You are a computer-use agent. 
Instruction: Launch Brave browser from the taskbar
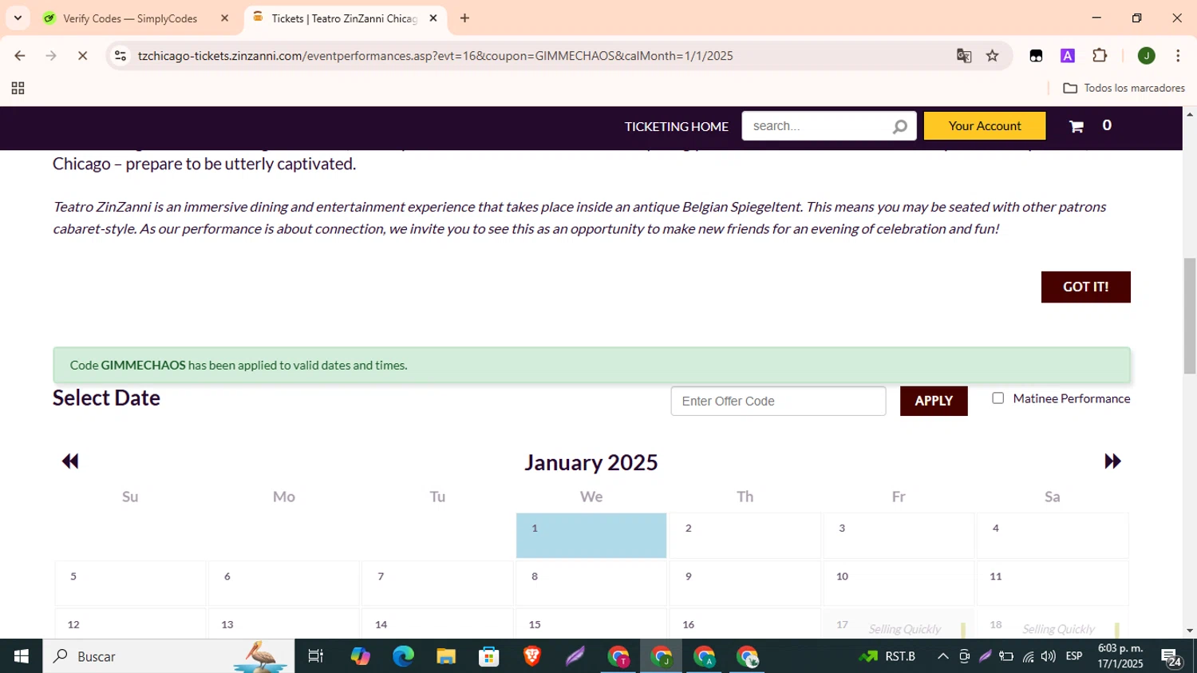pos(531,656)
